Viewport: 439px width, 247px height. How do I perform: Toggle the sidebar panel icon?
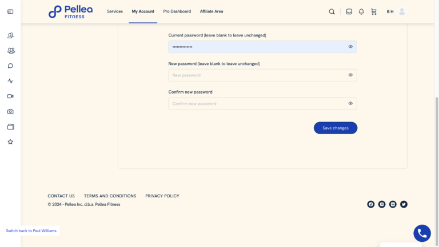10,11
